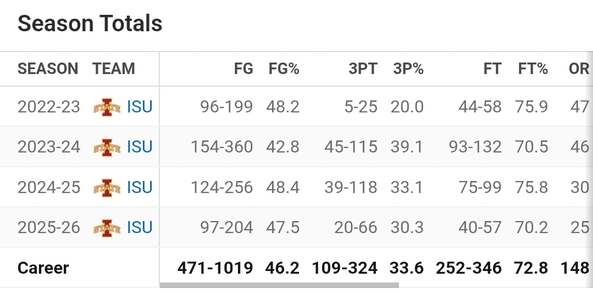Click the TEAM column header

[x=114, y=69]
